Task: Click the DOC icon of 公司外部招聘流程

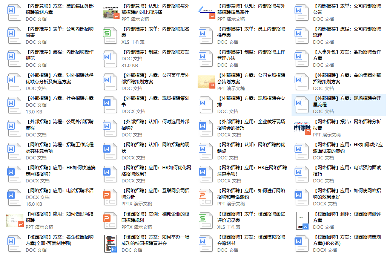Action: click(14, 128)
